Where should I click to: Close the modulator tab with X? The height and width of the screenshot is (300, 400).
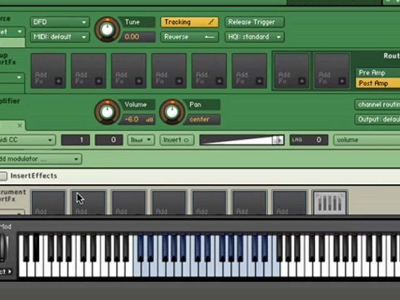[20, 125]
